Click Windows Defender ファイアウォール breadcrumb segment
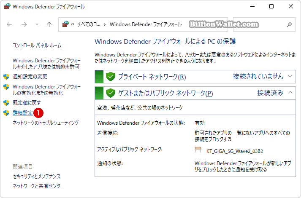Screen dimensions: 301x198 146,24
